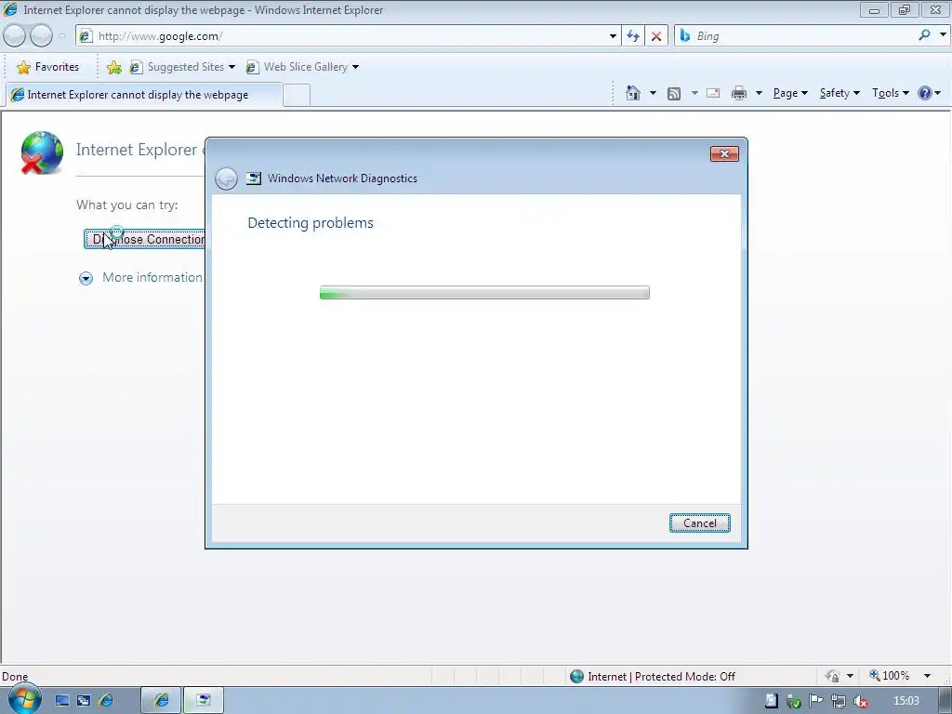
Task: Click 'Internet | Protected Mode: Off' status text
Action: point(661,677)
